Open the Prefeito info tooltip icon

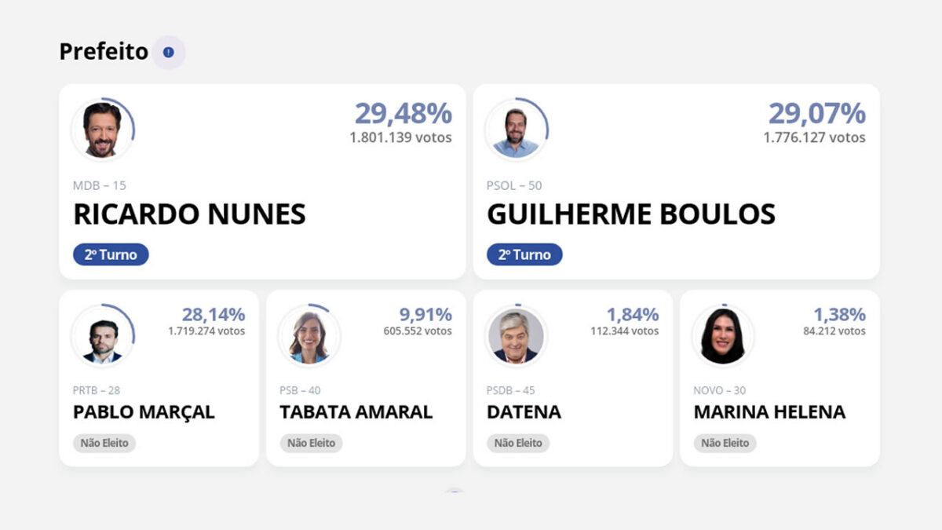point(168,52)
